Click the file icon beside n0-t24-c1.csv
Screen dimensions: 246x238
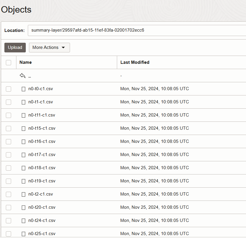pyautogui.click(x=23, y=220)
